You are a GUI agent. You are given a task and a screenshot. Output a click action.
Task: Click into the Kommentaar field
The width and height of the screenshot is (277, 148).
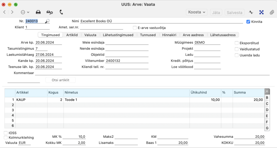152,73
